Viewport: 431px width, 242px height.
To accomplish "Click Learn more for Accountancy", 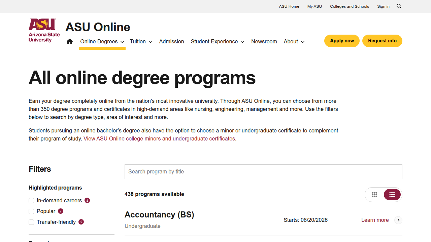I will [375, 220].
